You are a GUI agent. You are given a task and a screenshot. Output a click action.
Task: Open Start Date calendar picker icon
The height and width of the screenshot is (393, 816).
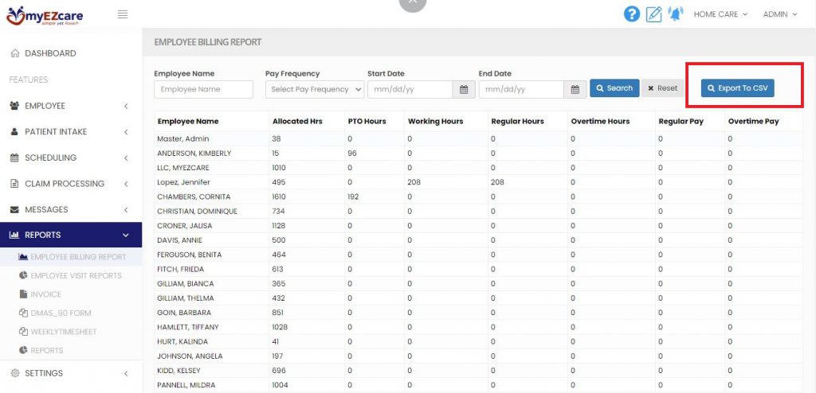[x=464, y=89]
